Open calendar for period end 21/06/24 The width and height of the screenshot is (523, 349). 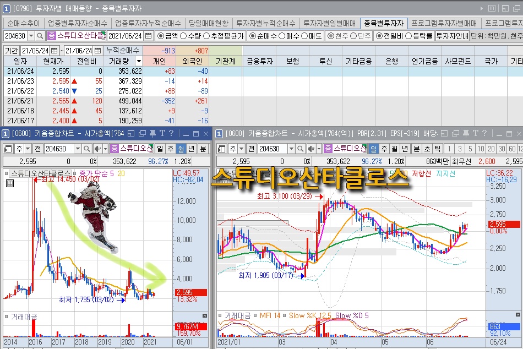[98, 51]
